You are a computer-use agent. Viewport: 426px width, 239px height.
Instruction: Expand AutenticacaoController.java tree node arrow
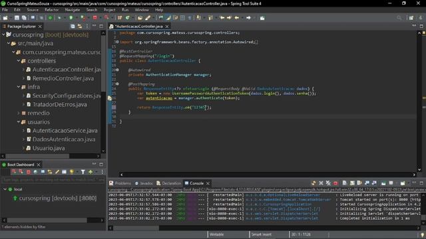tap(23, 70)
